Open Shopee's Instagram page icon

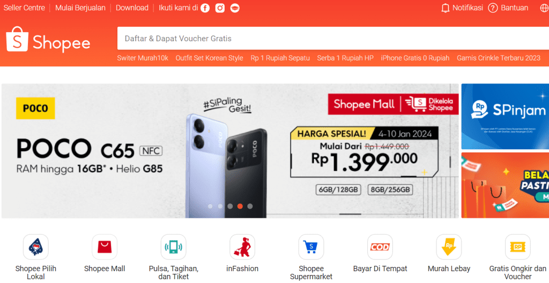click(220, 8)
